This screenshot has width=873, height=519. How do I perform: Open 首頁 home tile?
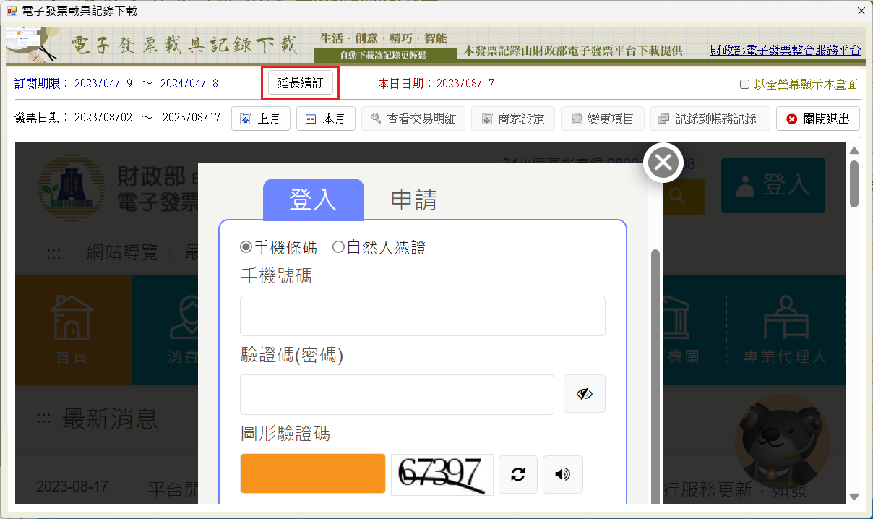click(x=72, y=330)
